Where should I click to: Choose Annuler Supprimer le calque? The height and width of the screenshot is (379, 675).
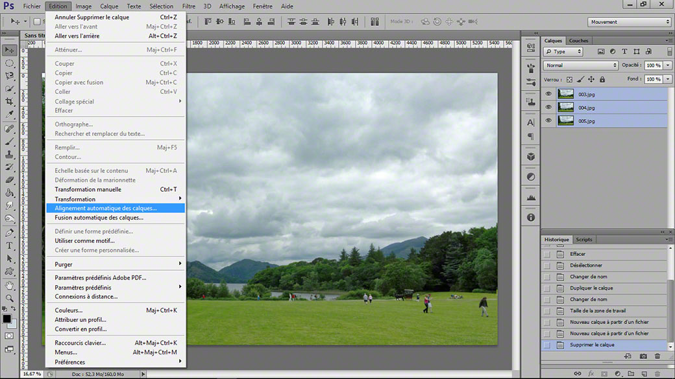click(x=116, y=17)
